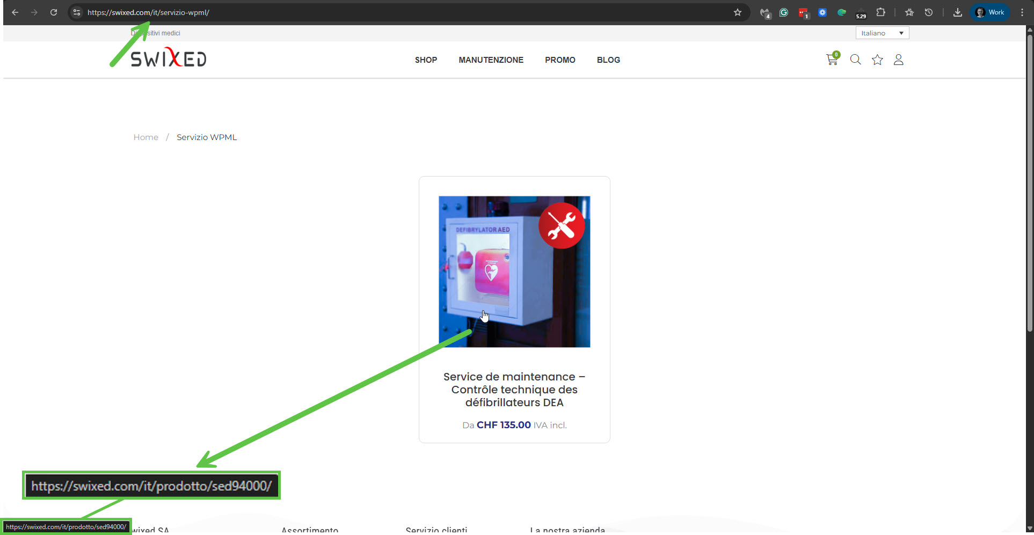The image size is (1034, 535).
Task: Open the green dinosaur extension
Action: tap(842, 12)
